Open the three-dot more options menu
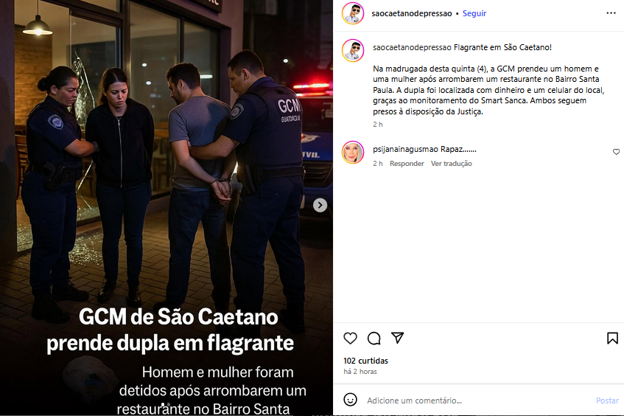 click(611, 13)
